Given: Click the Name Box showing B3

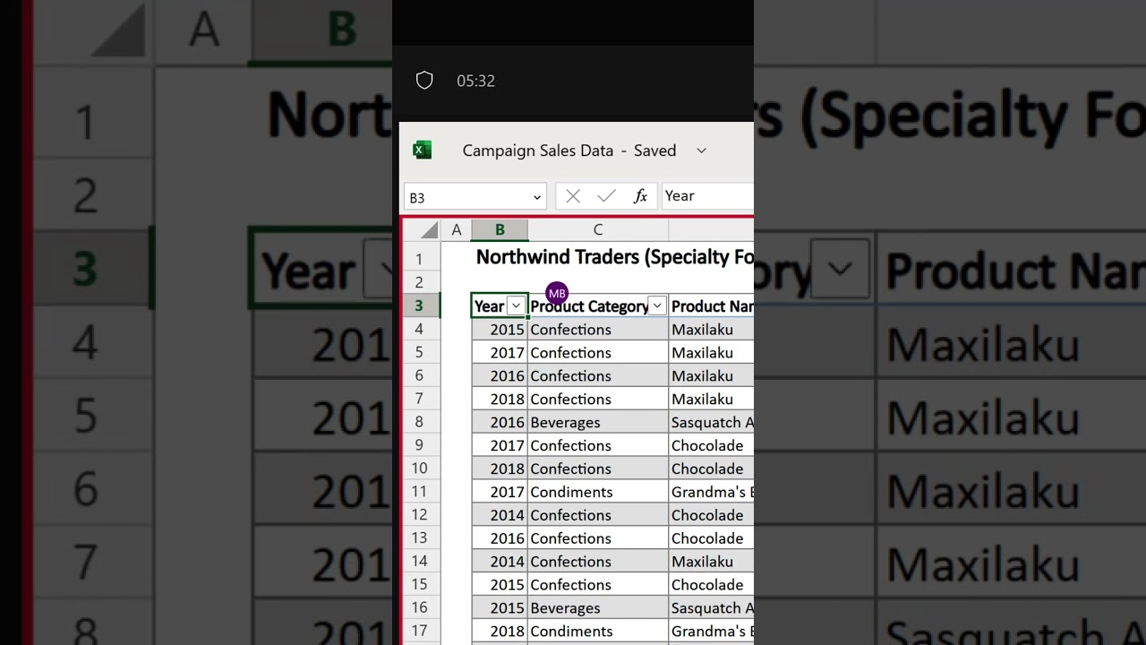Looking at the screenshot, I should (x=475, y=197).
